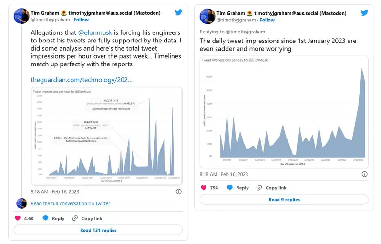
Task: Open theguardian.com technology article link
Action: pyautogui.click(x=82, y=80)
